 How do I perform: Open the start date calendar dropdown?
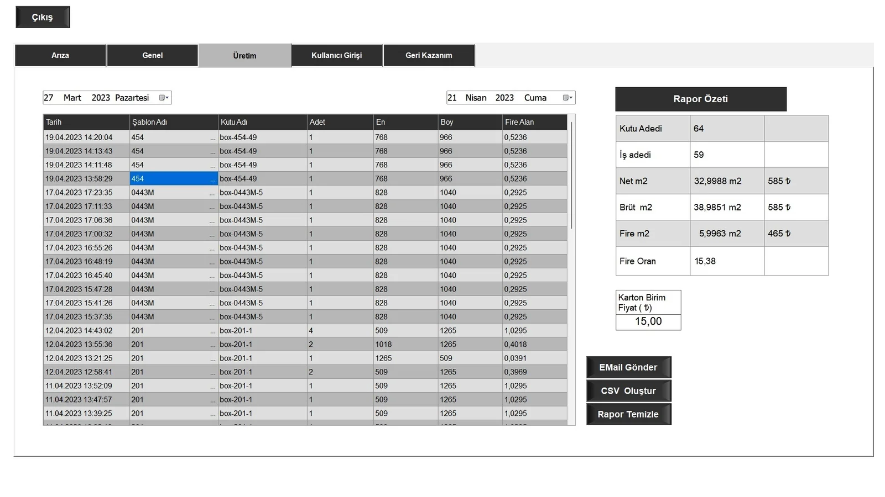(164, 98)
